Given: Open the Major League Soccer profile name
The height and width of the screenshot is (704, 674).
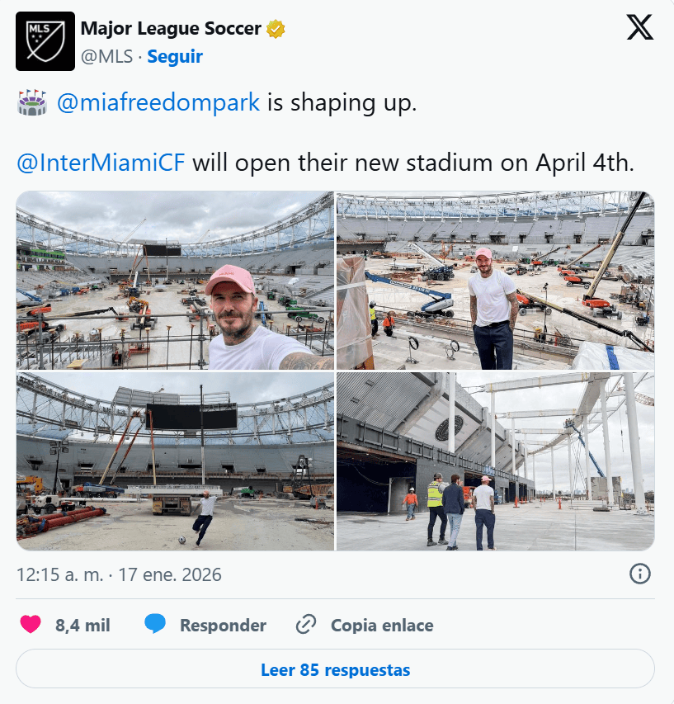Looking at the screenshot, I should pos(171,29).
